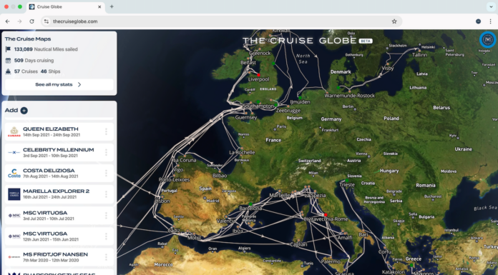Click the red Liverpool port marker
The height and width of the screenshot is (275, 498).
[x=258, y=75]
